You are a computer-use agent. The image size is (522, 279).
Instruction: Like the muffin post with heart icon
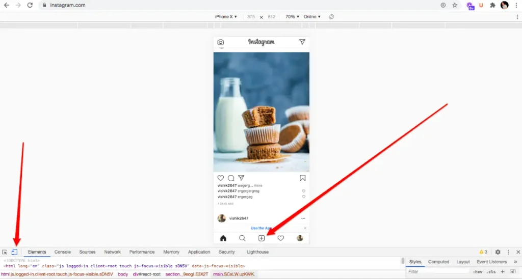point(221,178)
